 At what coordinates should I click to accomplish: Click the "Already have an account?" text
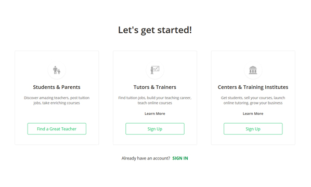point(146,158)
